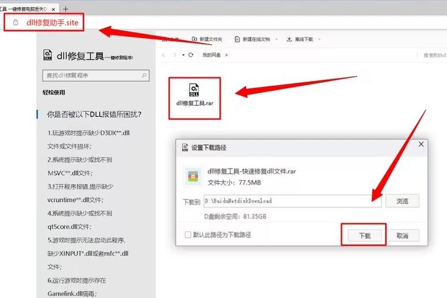Click the online document icon in the toolbar

(237, 39)
